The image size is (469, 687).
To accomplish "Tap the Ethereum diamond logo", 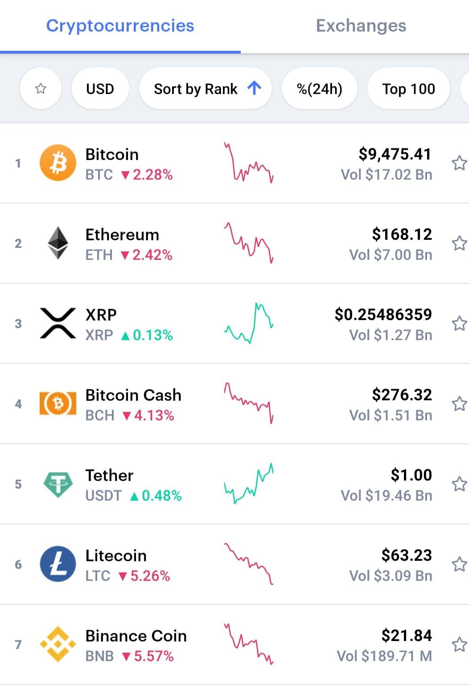I will coord(58,243).
